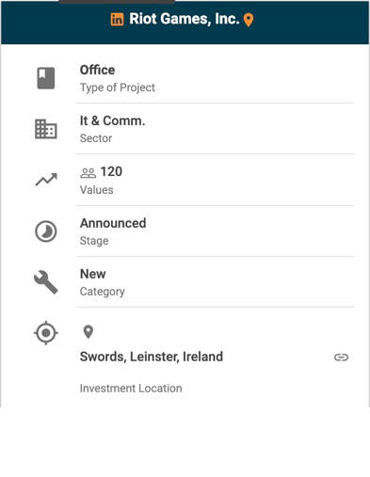This screenshot has width=370, height=477.
Task: Click the building Sector icon
Action: coord(46,129)
